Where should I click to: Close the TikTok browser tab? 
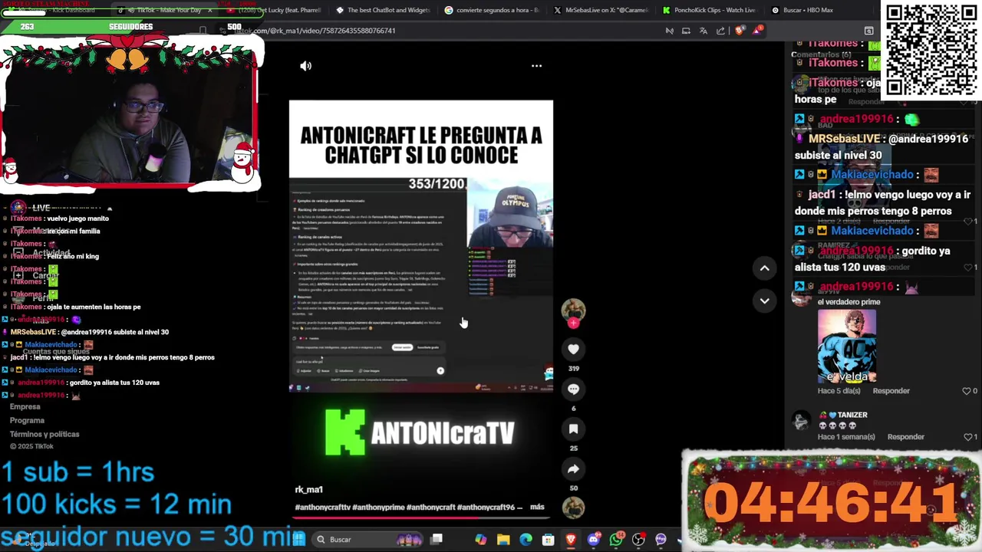[209, 10]
